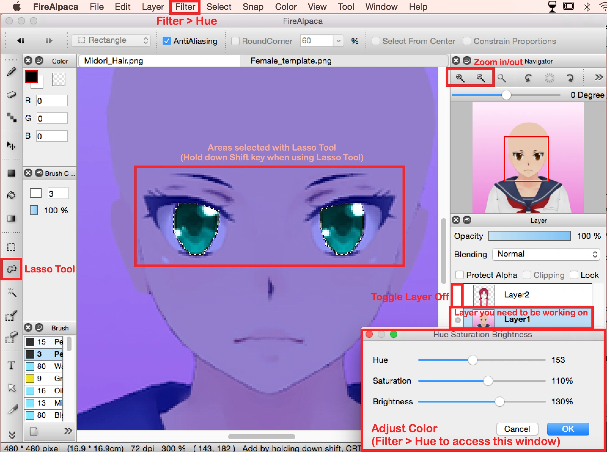
Task: Click OK in Hue Saturation Brightness dialog
Action: point(568,429)
